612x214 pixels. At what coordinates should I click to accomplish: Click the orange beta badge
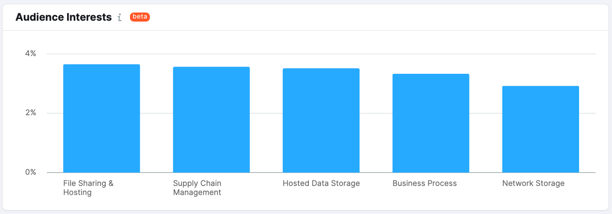tap(140, 17)
